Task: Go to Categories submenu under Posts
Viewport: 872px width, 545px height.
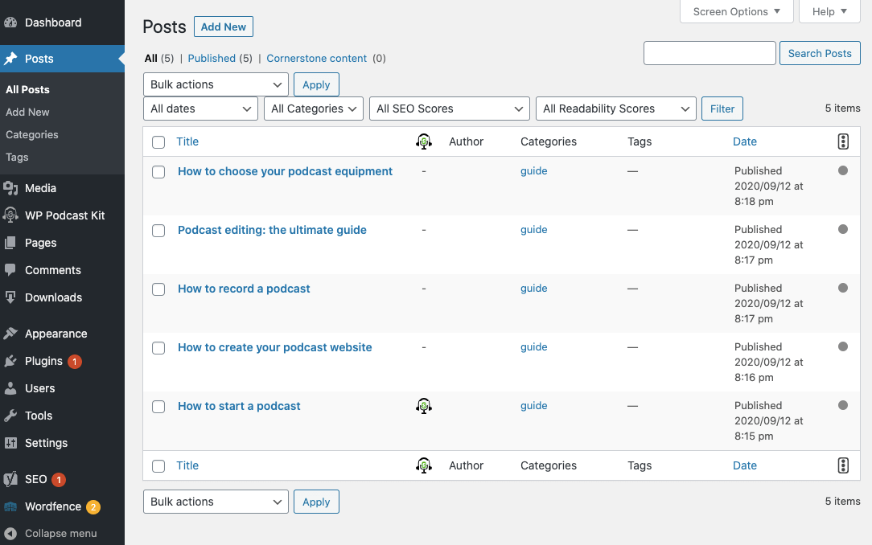Action: click(x=31, y=134)
